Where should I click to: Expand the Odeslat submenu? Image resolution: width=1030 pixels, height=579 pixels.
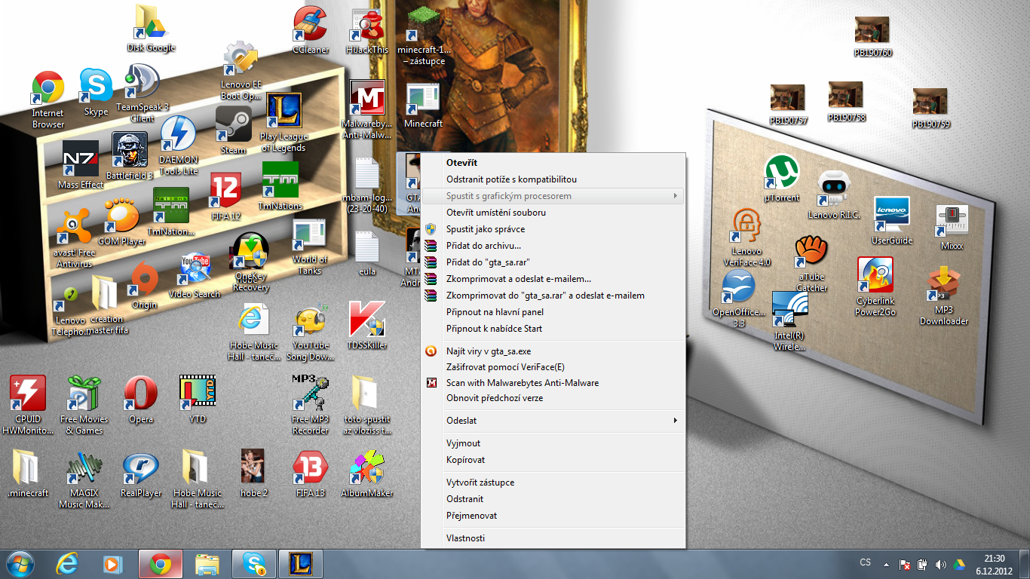pos(553,421)
